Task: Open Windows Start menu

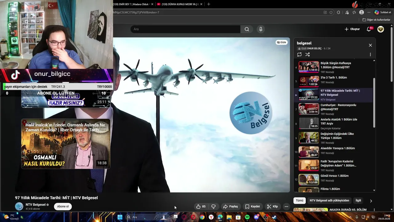Action: [120, 217]
